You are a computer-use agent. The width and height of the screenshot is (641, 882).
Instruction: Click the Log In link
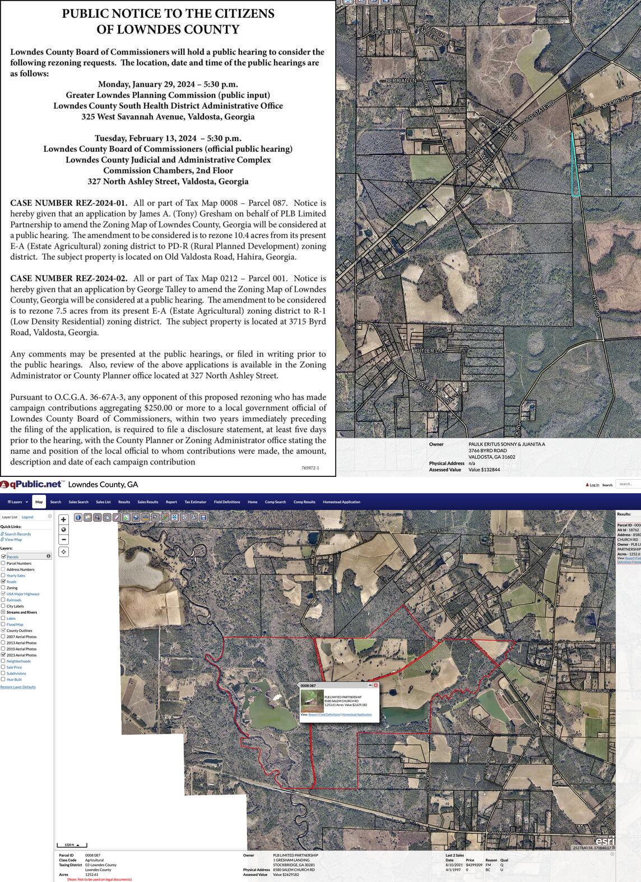point(594,485)
